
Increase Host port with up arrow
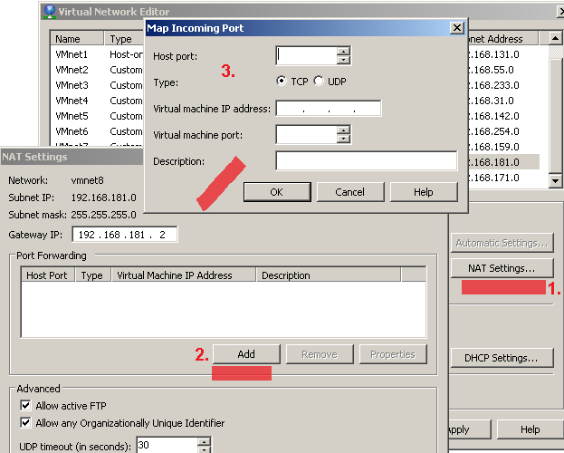[x=343, y=51]
